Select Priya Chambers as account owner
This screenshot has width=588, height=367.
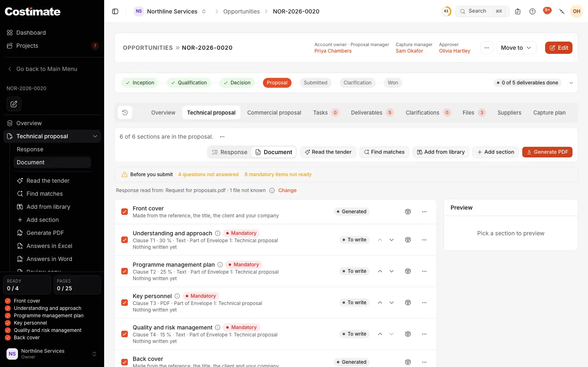point(333,51)
